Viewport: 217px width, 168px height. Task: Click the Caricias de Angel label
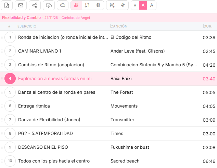(x=76, y=18)
